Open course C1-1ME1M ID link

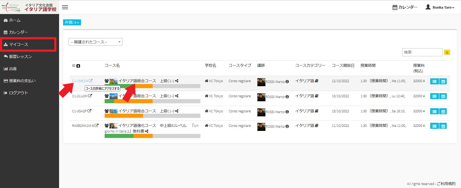point(80,81)
